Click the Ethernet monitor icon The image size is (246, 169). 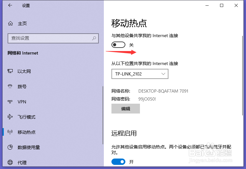[x=10, y=71]
